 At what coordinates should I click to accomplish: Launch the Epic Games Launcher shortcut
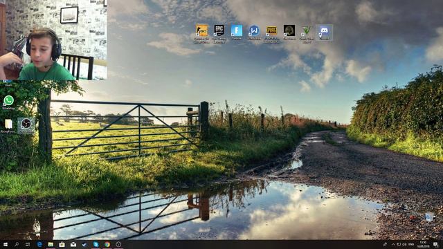(x=219, y=34)
